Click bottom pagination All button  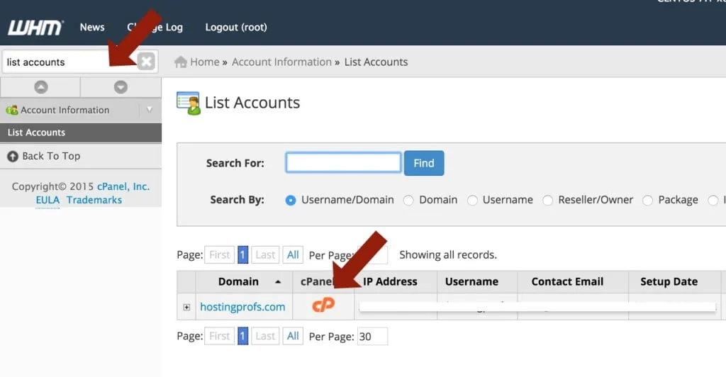pos(293,337)
